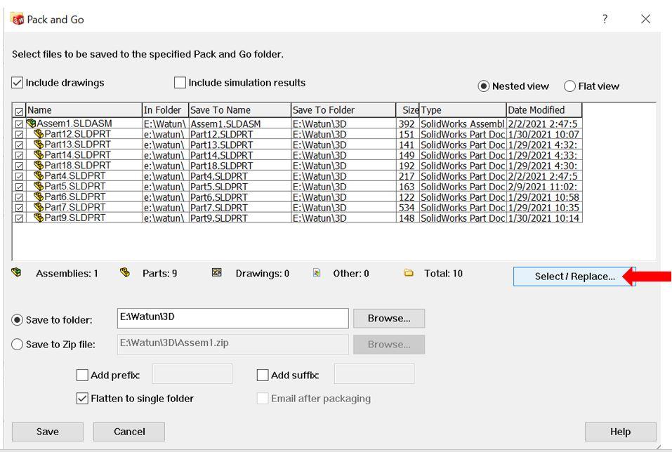Enable Include simulation results
672x452 pixels.
click(x=180, y=83)
